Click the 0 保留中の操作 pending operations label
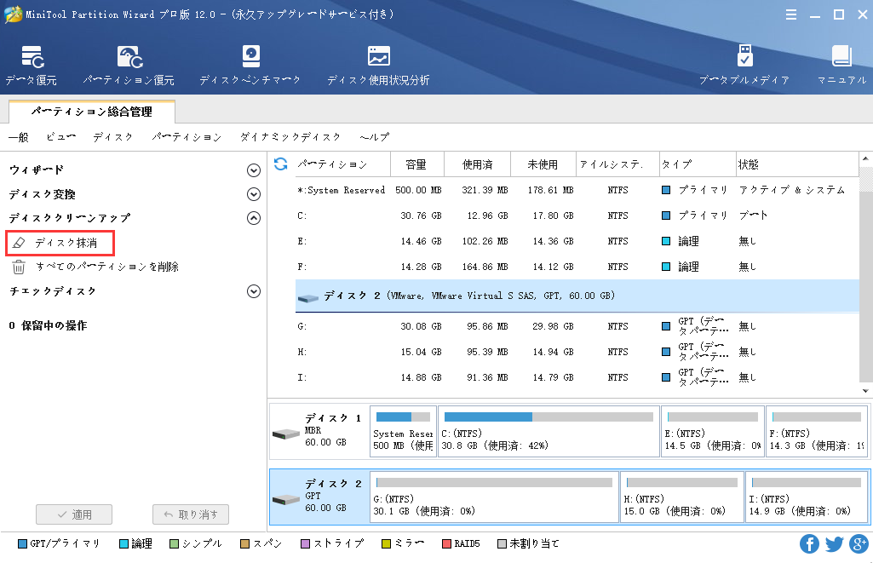Image resolution: width=873 pixels, height=563 pixels. tap(48, 325)
